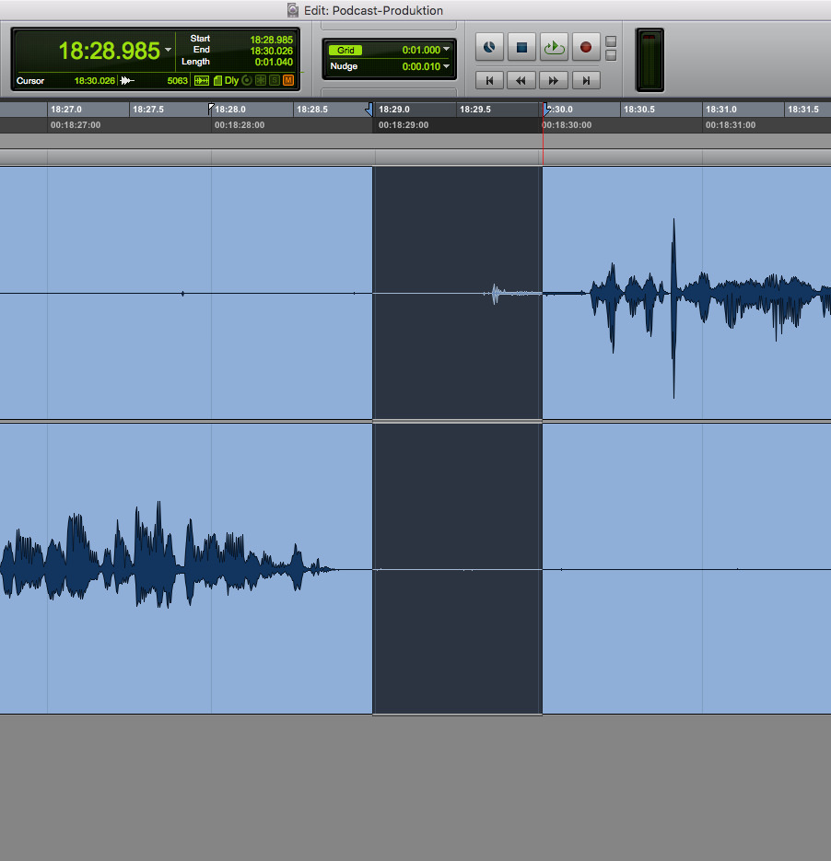Toggle the Tab to Transients icon

201,81
